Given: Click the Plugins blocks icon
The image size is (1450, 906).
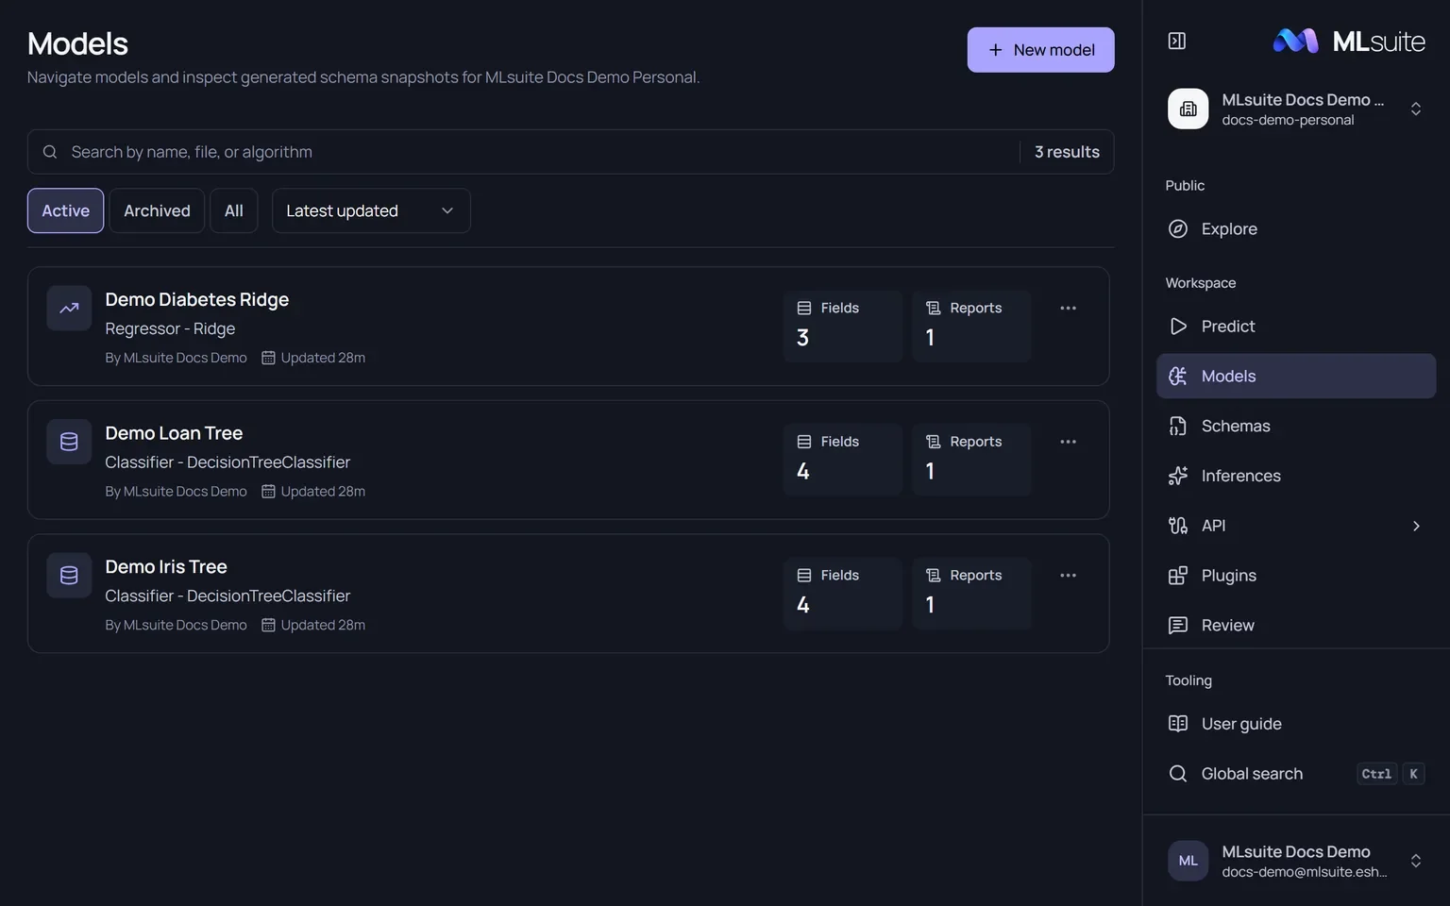Looking at the screenshot, I should (x=1177, y=576).
